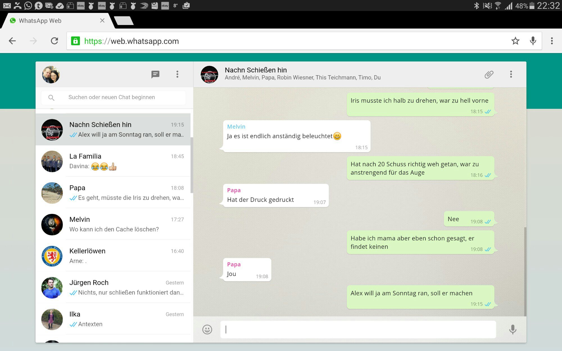The width and height of the screenshot is (562, 351).
Task: Click the 'Nee' message bubble
Action: (469, 219)
